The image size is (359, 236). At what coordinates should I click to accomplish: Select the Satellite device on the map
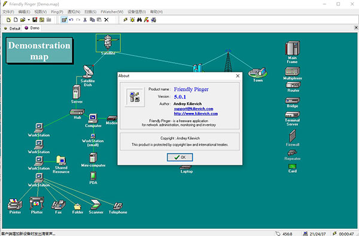click(108, 42)
